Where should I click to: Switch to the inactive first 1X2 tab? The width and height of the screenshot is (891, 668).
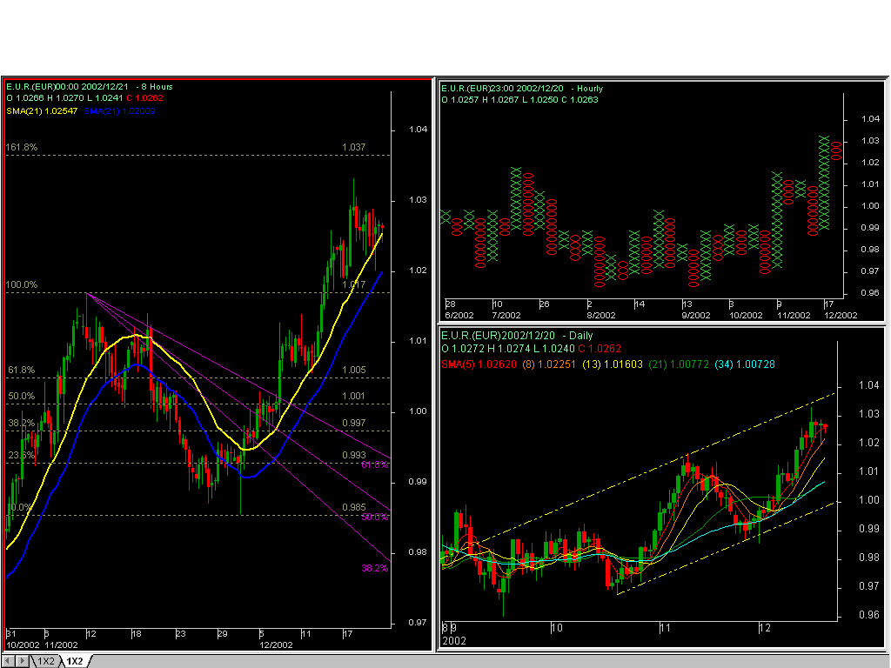coord(45,661)
